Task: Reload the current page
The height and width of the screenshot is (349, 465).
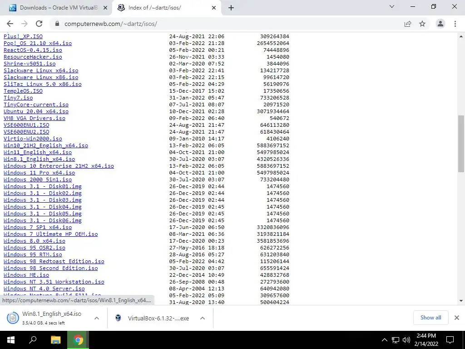Action: coord(39,24)
